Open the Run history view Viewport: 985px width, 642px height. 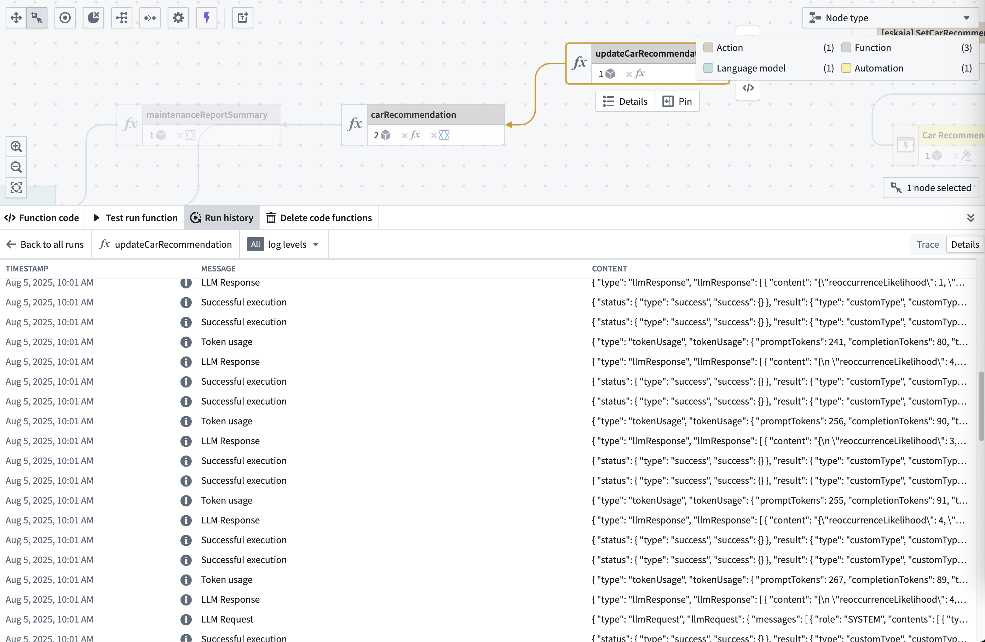pyautogui.click(x=221, y=217)
